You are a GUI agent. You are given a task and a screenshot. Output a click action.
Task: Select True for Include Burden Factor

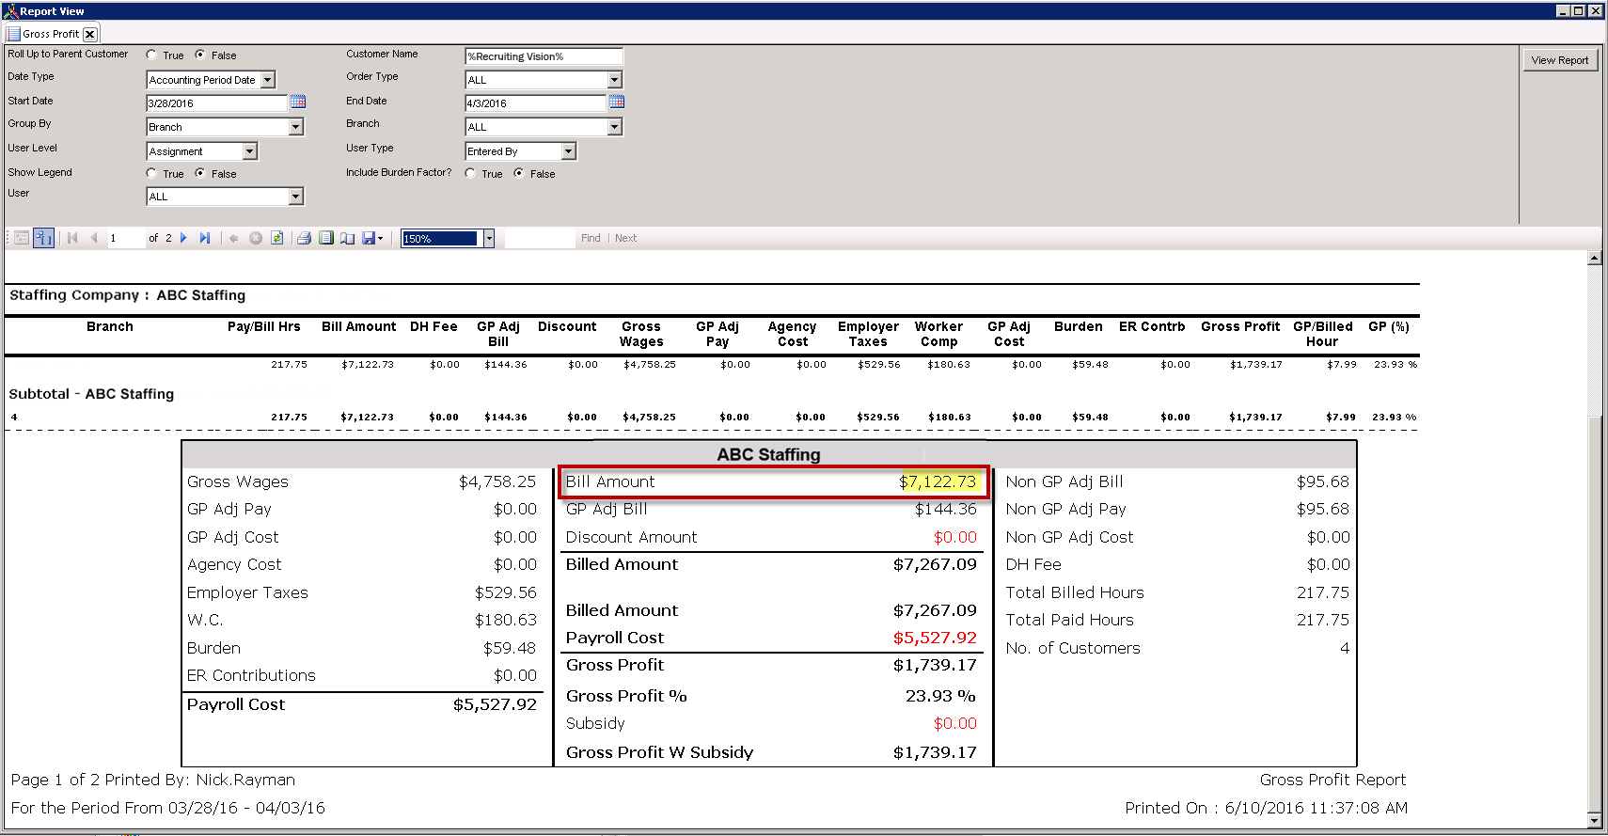tap(470, 173)
